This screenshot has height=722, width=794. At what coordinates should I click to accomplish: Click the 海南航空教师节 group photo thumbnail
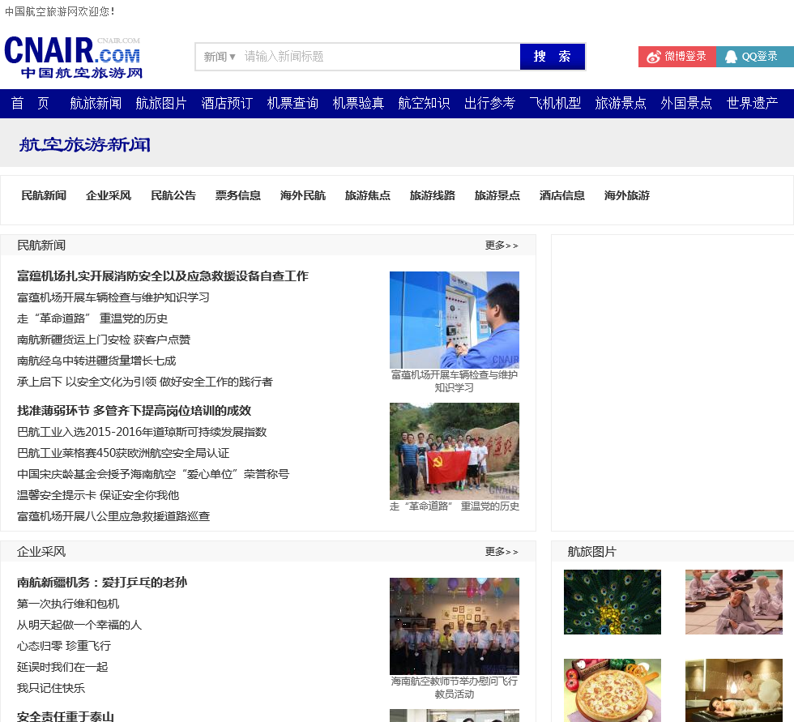coord(455,626)
